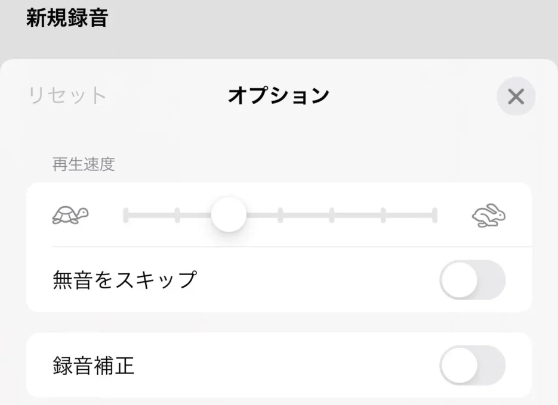Tap the rabbit fast-speed icon
This screenshot has height=405, width=558.
click(x=489, y=215)
